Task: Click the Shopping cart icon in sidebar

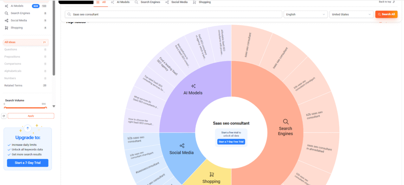Action: (x=7, y=28)
